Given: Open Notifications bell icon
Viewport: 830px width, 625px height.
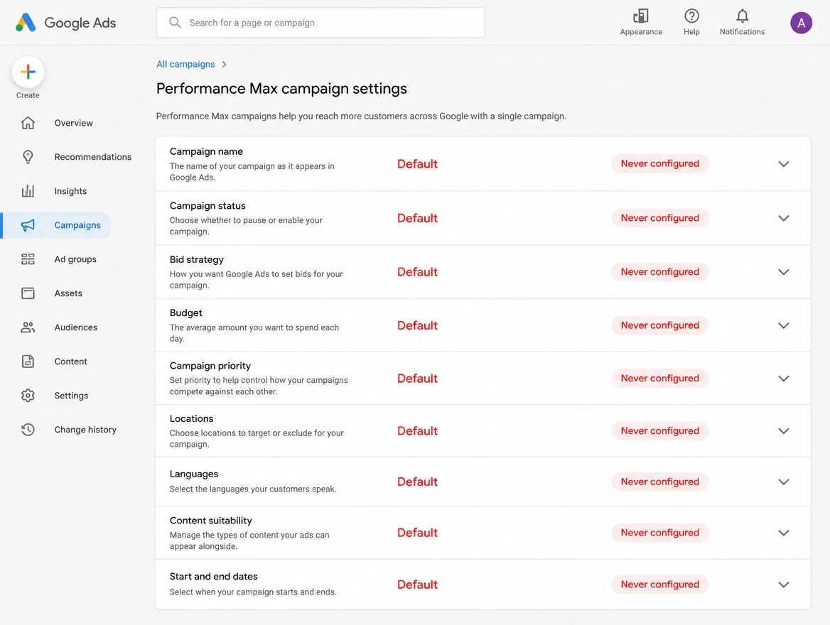Looking at the screenshot, I should coord(742,16).
